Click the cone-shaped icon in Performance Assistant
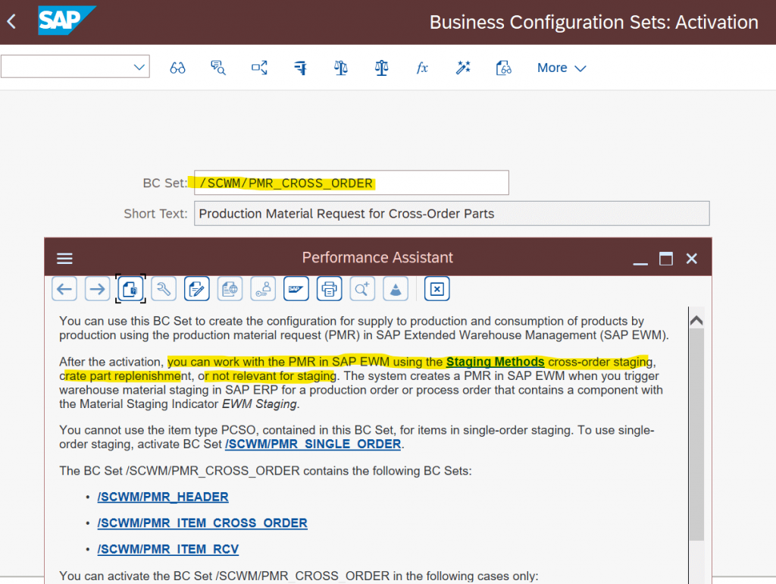Image resolution: width=776 pixels, height=584 pixels. [396, 289]
